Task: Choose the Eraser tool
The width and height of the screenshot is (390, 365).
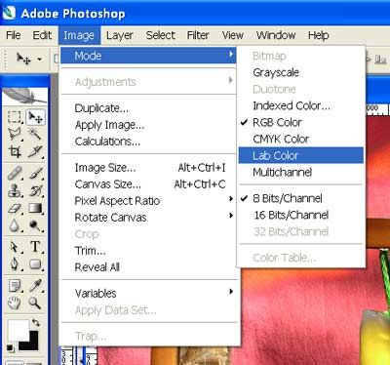Action: 15,209
